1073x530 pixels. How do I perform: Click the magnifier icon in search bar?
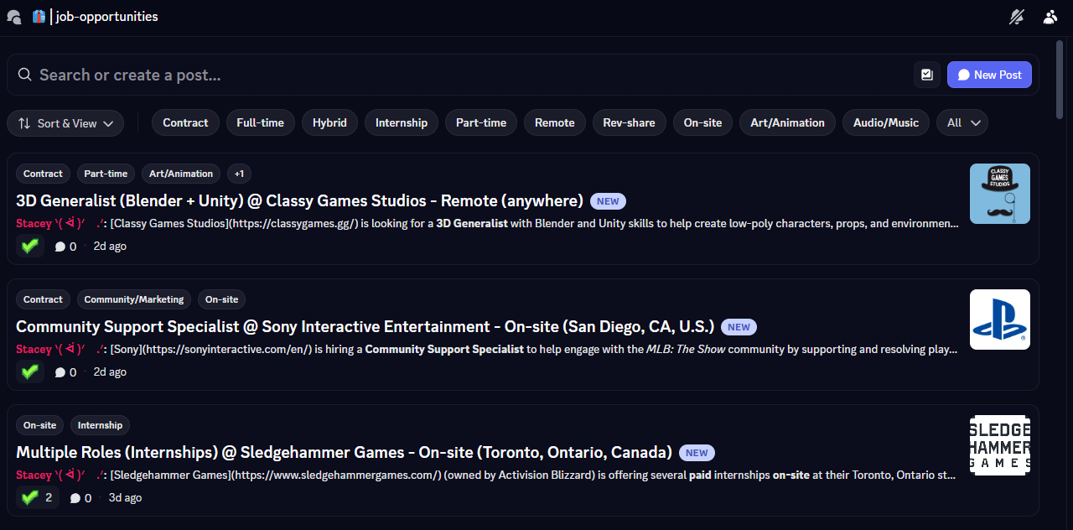[x=25, y=75]
